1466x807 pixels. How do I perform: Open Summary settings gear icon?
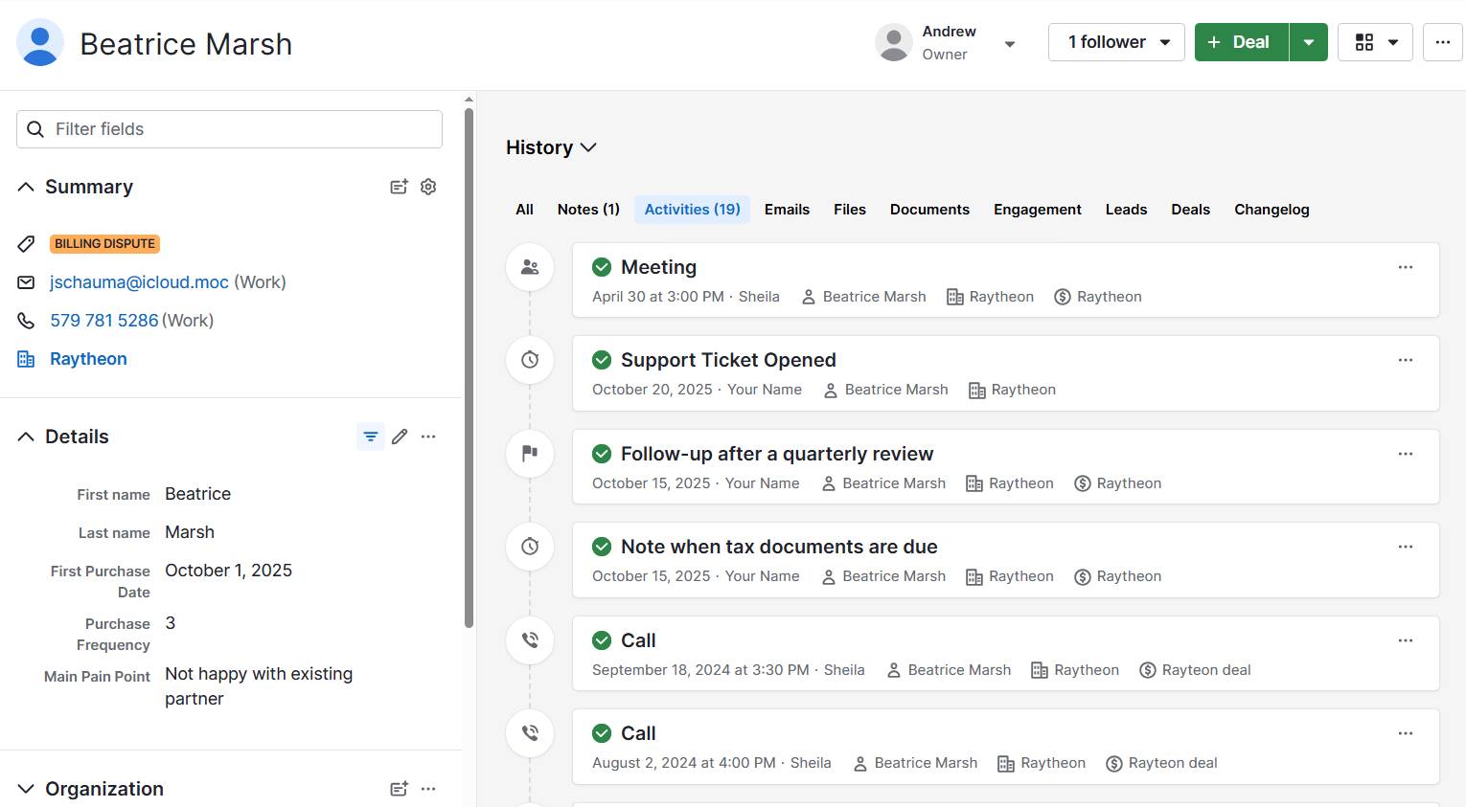tap(428, 187)
